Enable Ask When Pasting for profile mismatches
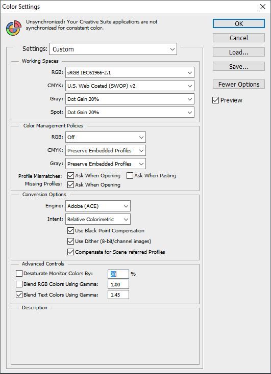Viewport: 271px width, 374px height. (x=130, y=176)
